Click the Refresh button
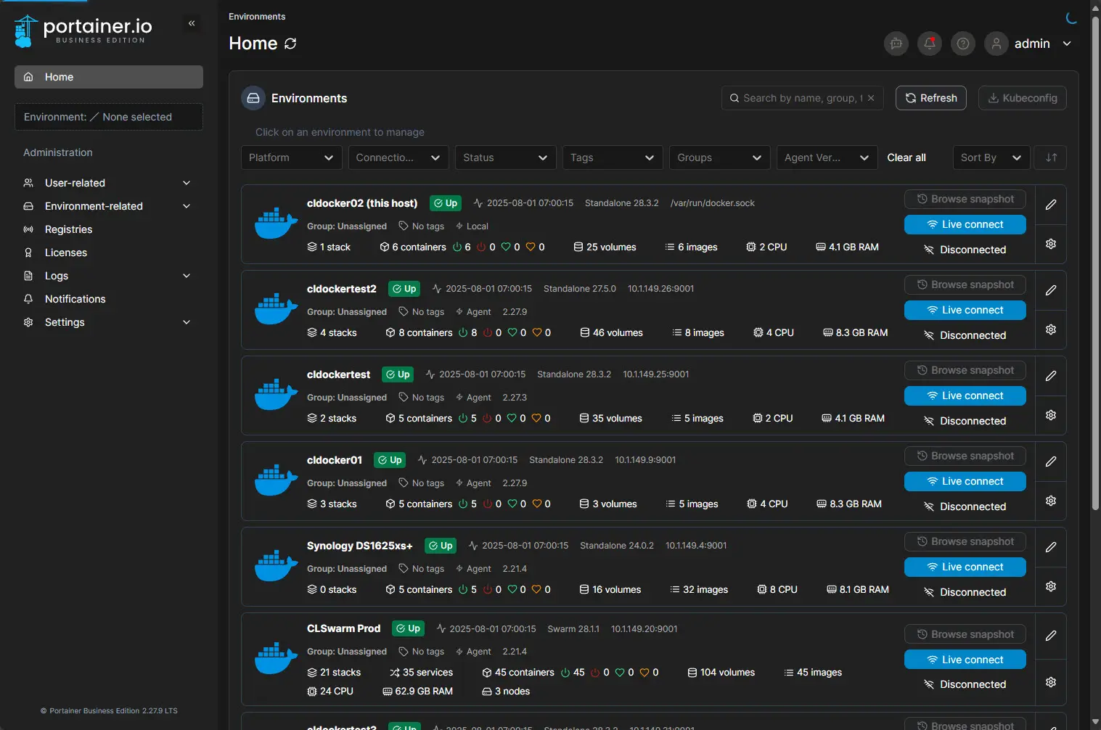1101x730 pixels. coord(931,98)
